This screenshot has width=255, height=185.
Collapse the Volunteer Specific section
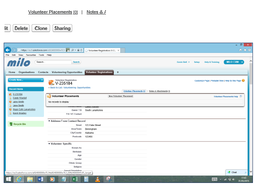pos(49,144)
